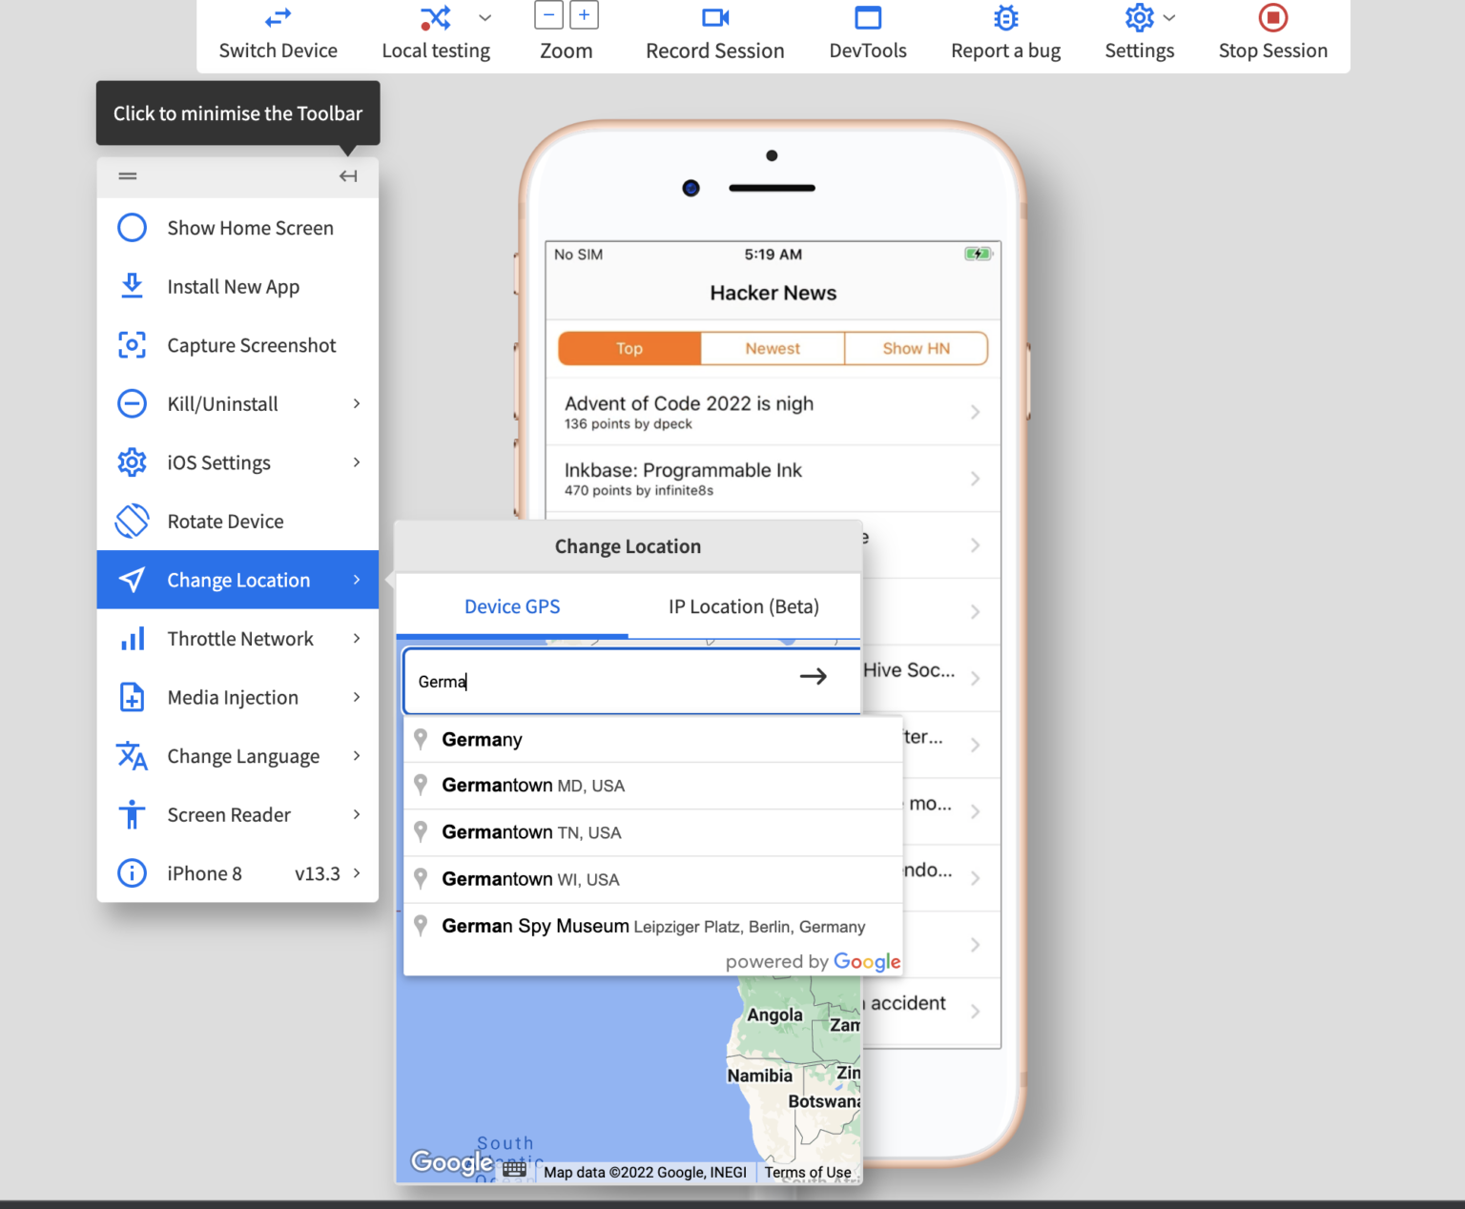The image size is (1465, 1209).
Task: Submit location search with arrow button
Action: tap(813, 677)
